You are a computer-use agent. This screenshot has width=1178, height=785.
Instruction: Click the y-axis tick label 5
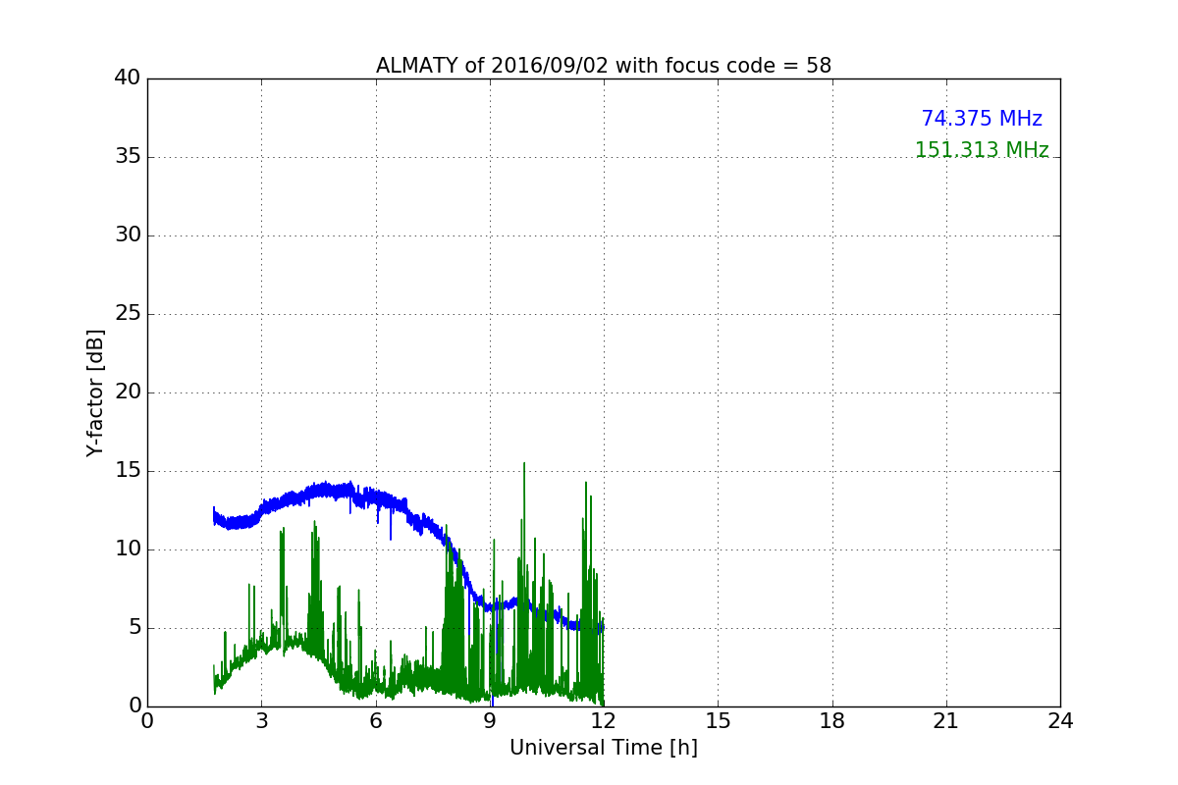click(134, 628)
